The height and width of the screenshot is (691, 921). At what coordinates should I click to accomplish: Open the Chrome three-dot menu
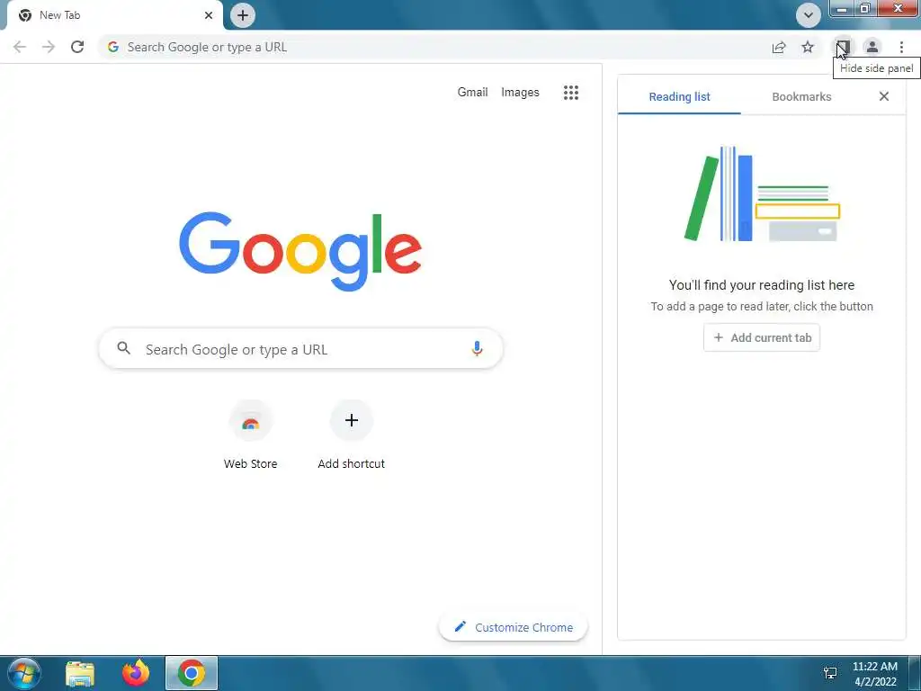tap(901, 47)
